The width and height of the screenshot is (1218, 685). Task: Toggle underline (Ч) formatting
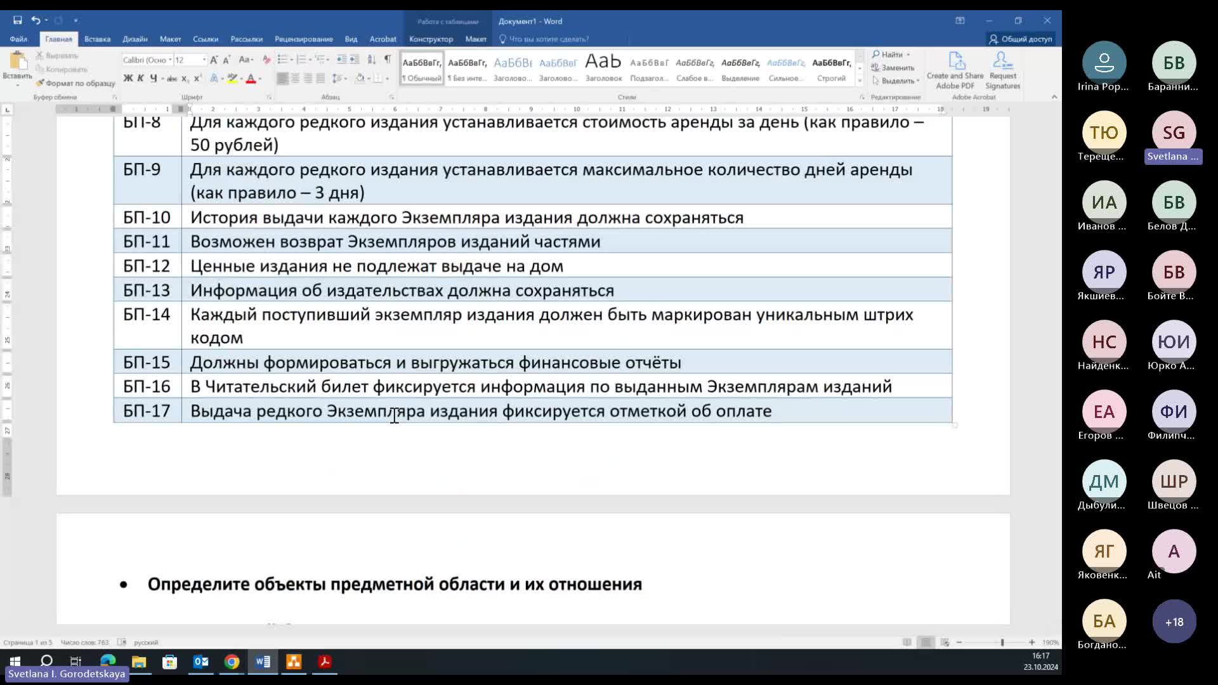[x=154, y=78]
